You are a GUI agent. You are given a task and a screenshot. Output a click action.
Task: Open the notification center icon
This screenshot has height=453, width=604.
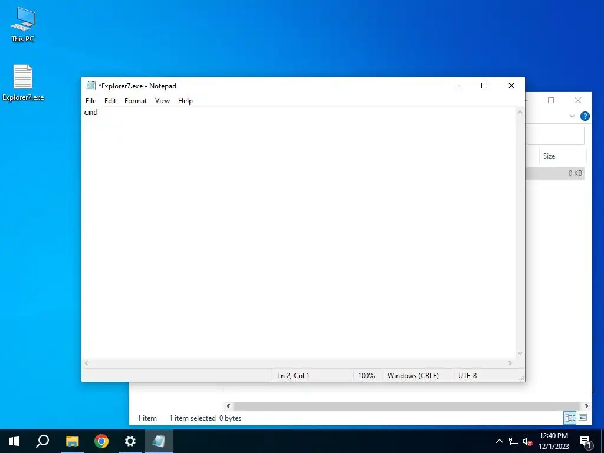click(x=585, y=441)
